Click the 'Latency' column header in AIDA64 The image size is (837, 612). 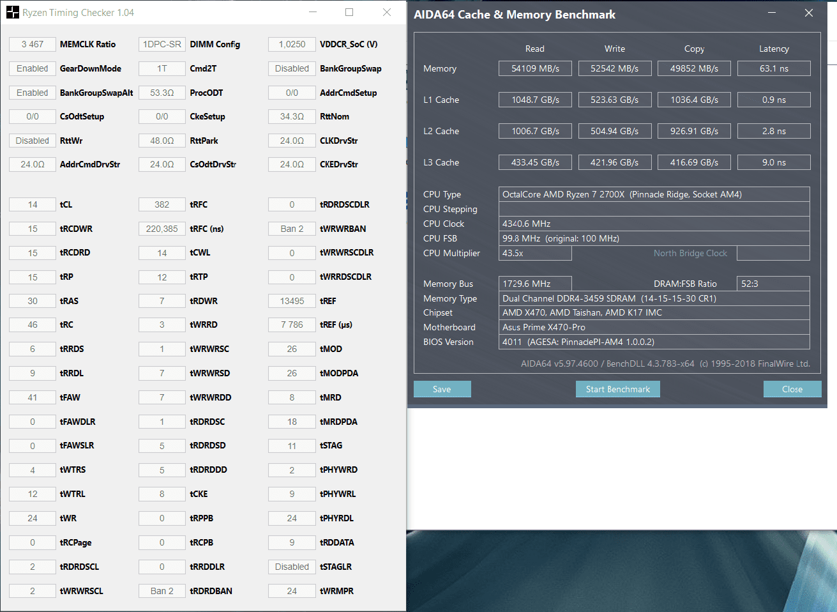pos(774,49)
